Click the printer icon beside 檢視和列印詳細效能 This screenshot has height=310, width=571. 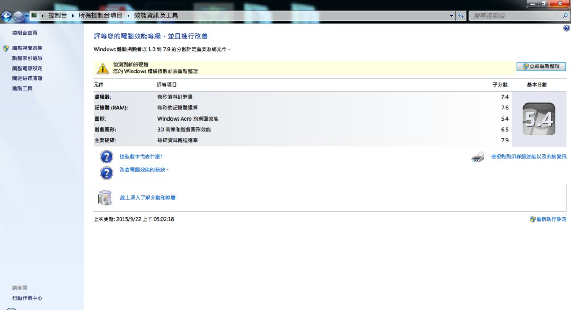[x=478, y=157]
